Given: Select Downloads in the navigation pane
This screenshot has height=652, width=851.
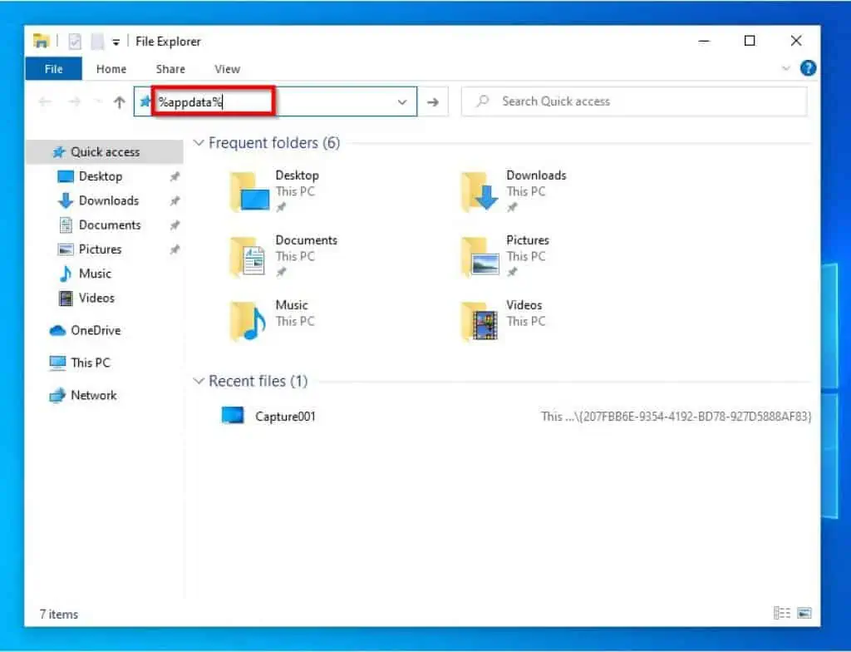Looking at the screenshot, I should 109,200.
